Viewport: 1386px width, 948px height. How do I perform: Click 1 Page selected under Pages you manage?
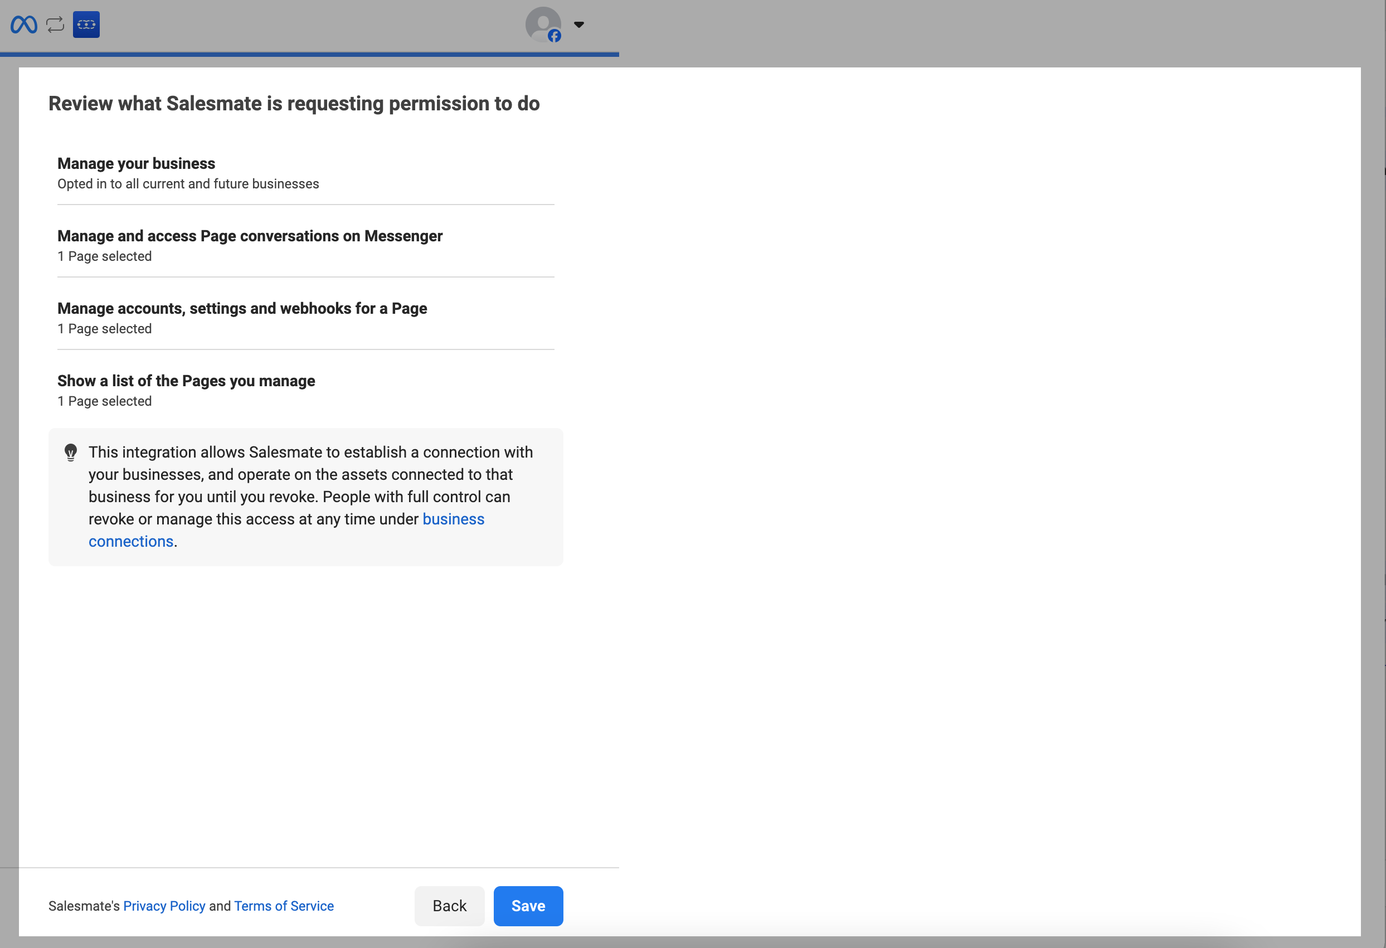pyautogui.click(x=104, y=401)
